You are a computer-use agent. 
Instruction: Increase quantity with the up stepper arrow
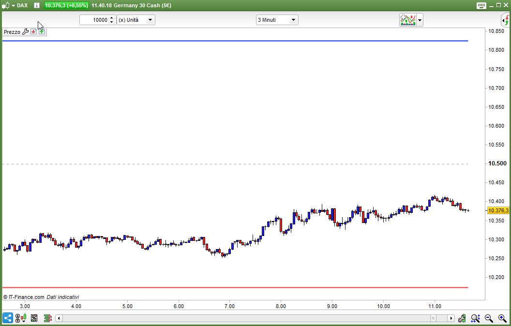tap(112, 17)
